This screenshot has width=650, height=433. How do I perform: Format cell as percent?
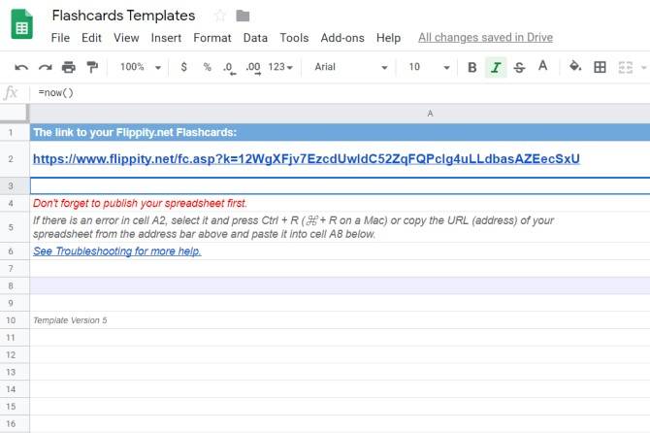(207, 67)
